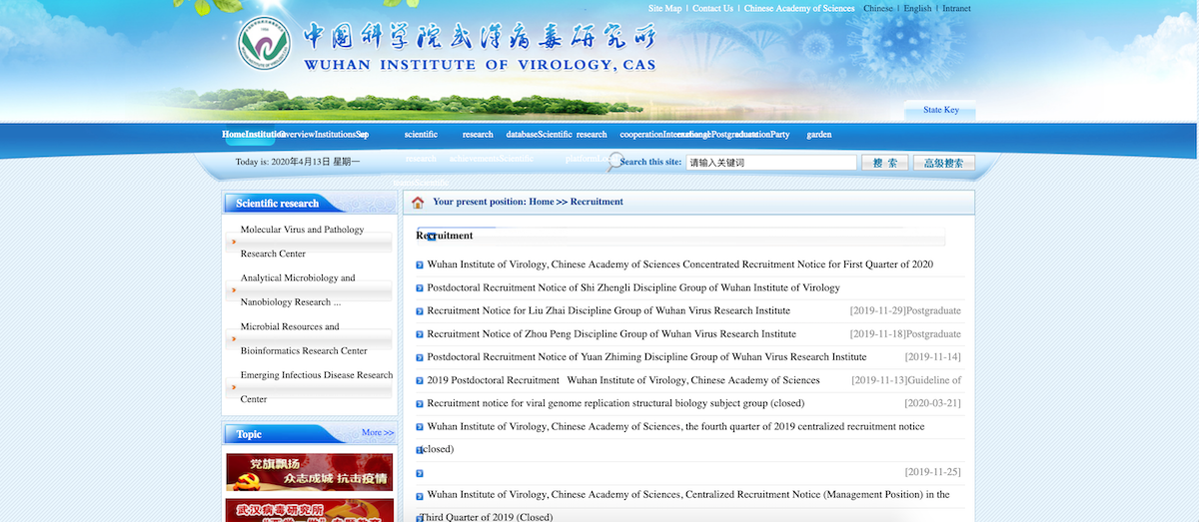
Task: Click the orange arrow beside Analytical Microbiology and Nanobiology
Action: point(233,289)
